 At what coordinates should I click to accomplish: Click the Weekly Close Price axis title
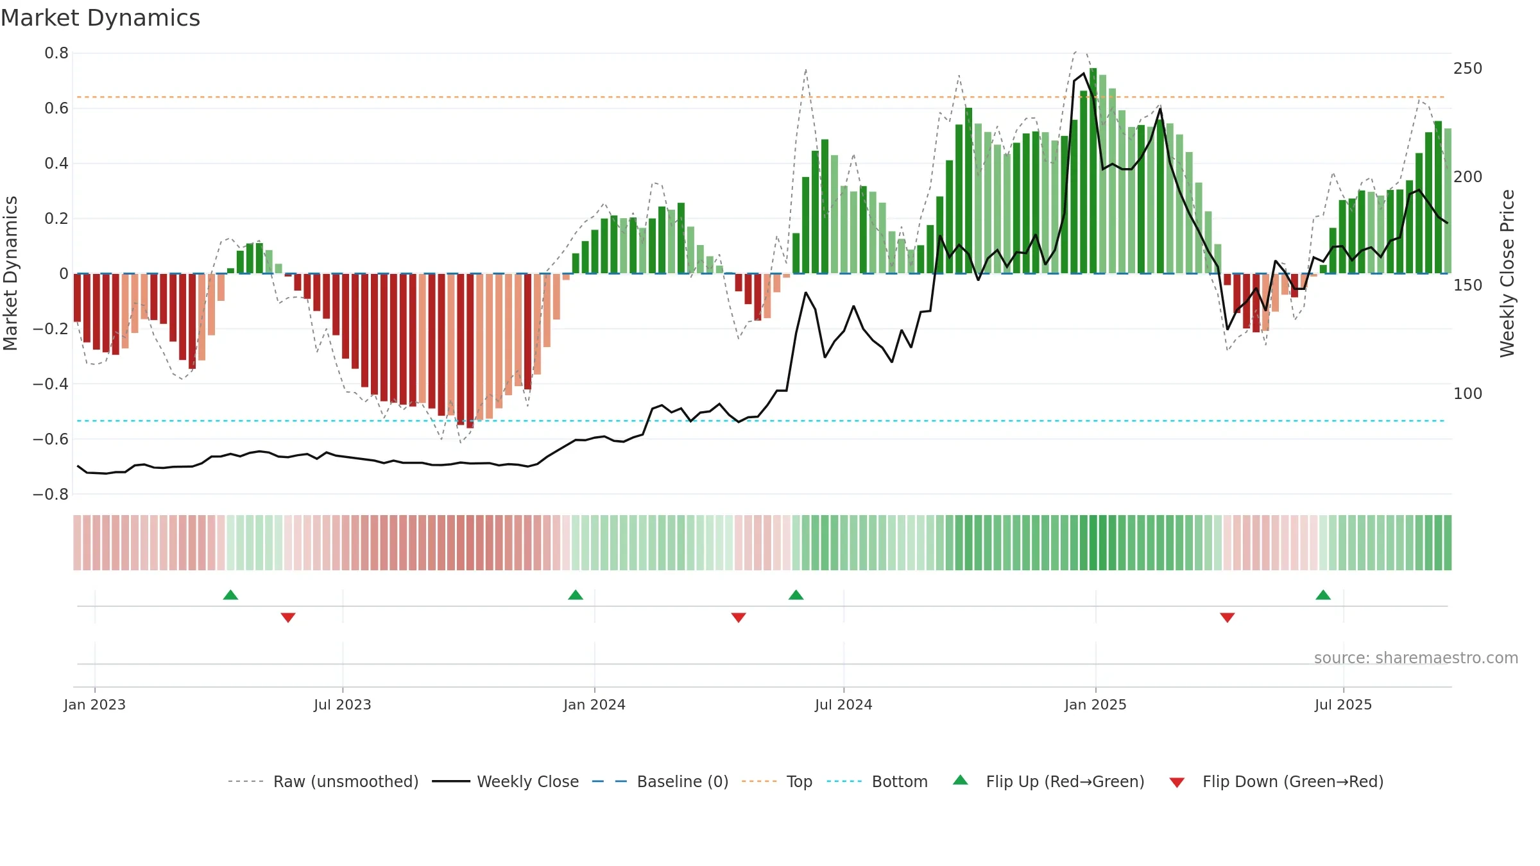pos(1507,273)
